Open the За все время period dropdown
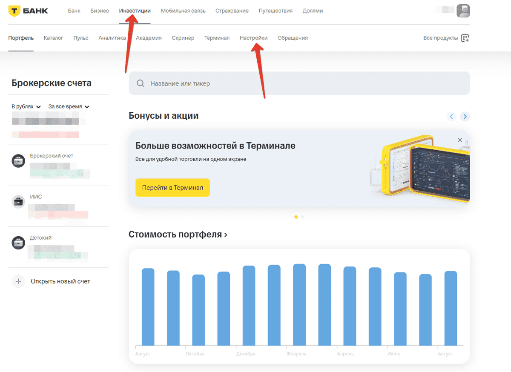Screen dimensions: 511x372 pos(69,106)
